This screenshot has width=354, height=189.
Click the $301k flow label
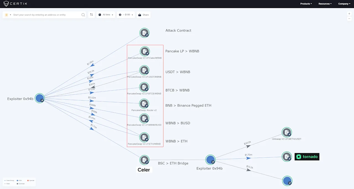point(92,84)
